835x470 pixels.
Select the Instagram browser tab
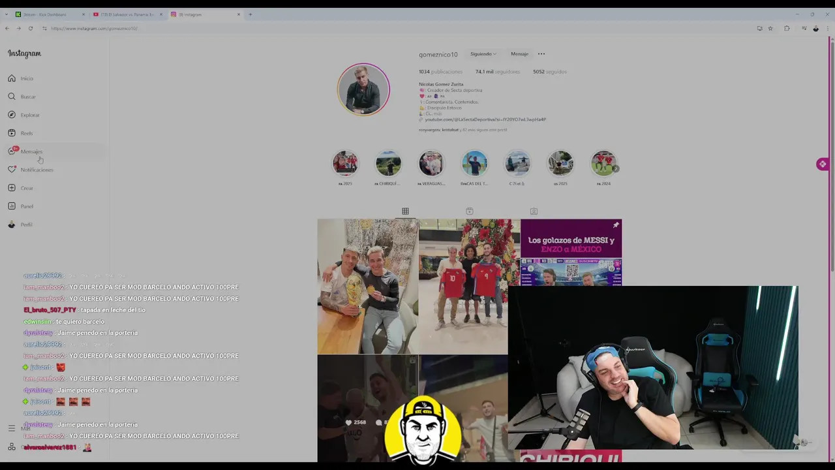coord(205,14)
